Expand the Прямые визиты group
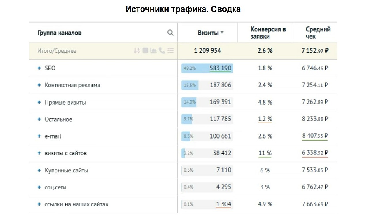 (39, 102)
